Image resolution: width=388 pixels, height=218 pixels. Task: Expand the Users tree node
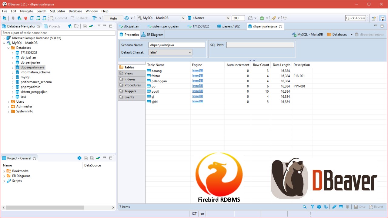point(8,102)
